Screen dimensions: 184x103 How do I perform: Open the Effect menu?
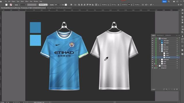coord(27,1)
